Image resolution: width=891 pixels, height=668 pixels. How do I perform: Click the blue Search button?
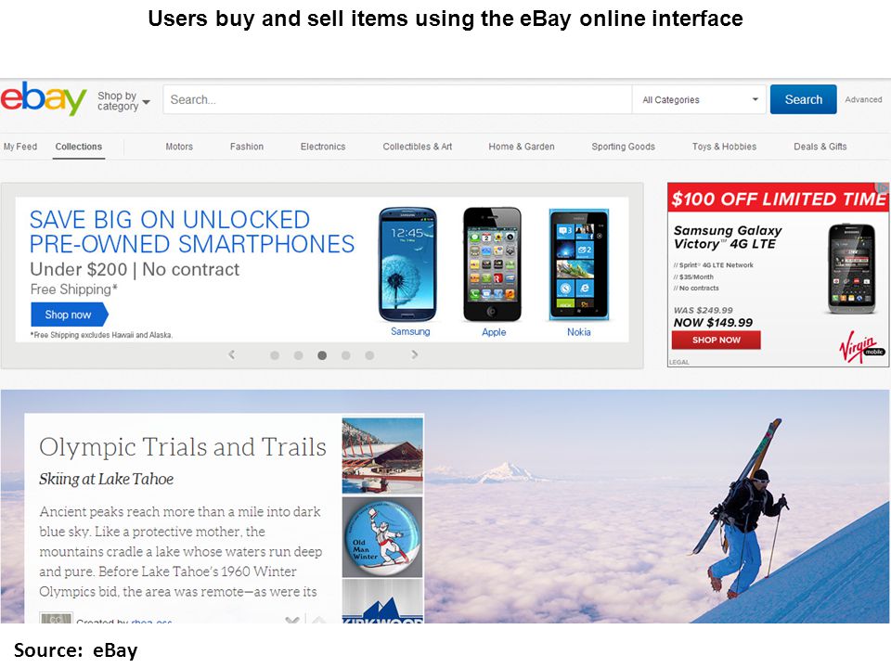[804, 99]
